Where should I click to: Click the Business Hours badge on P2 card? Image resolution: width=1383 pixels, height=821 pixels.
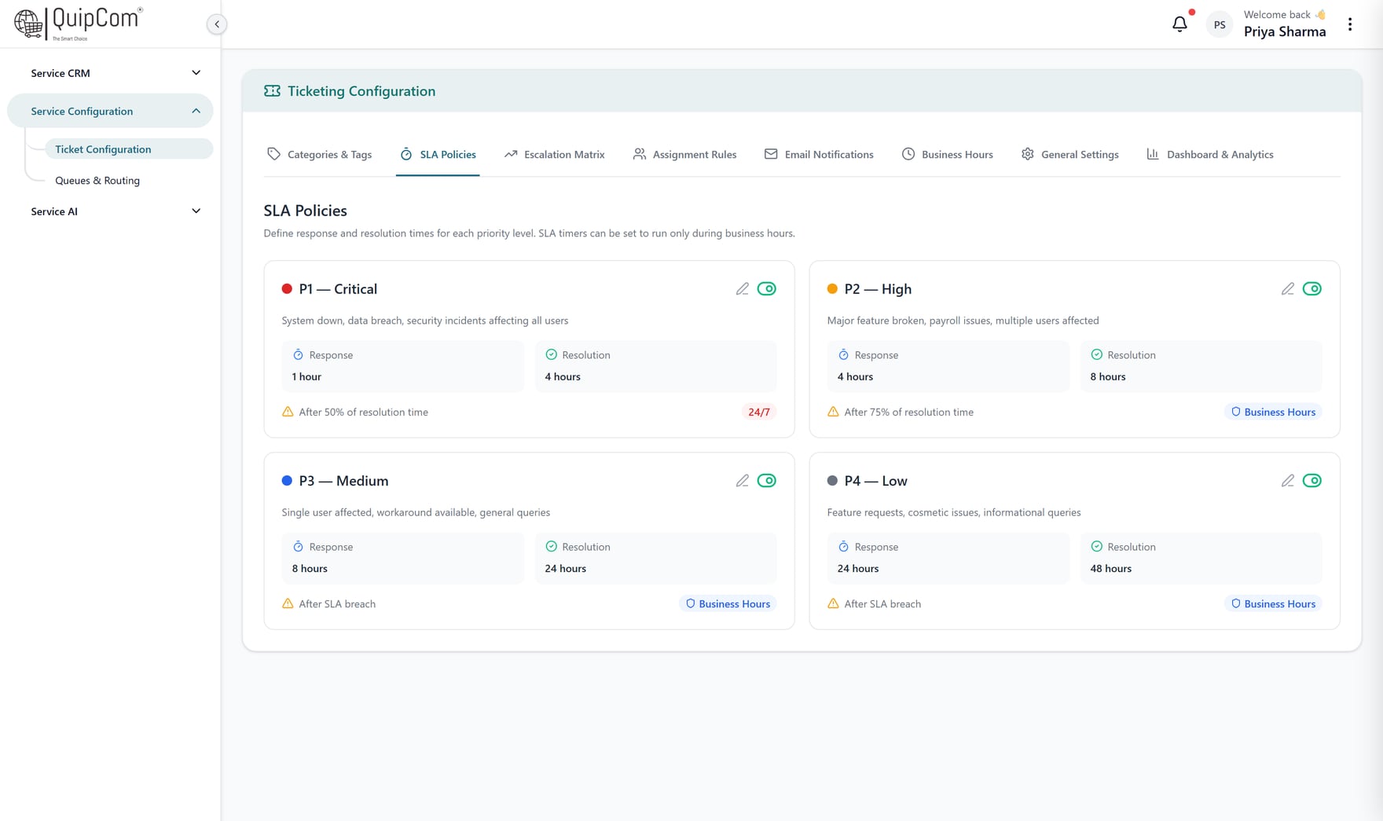1273,412
